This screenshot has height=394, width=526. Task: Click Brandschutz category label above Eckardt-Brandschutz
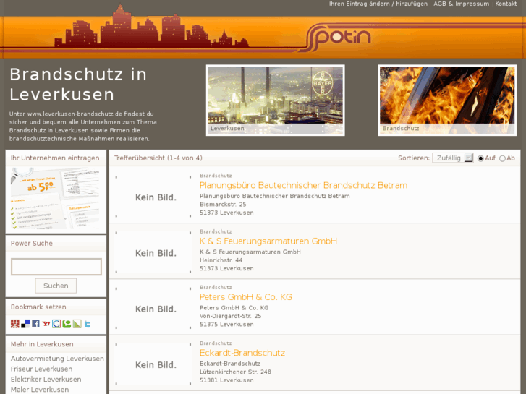(x=216, y=343)
